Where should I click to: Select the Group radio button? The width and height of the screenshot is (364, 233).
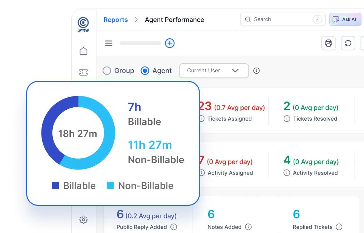[x=107, y=71]
